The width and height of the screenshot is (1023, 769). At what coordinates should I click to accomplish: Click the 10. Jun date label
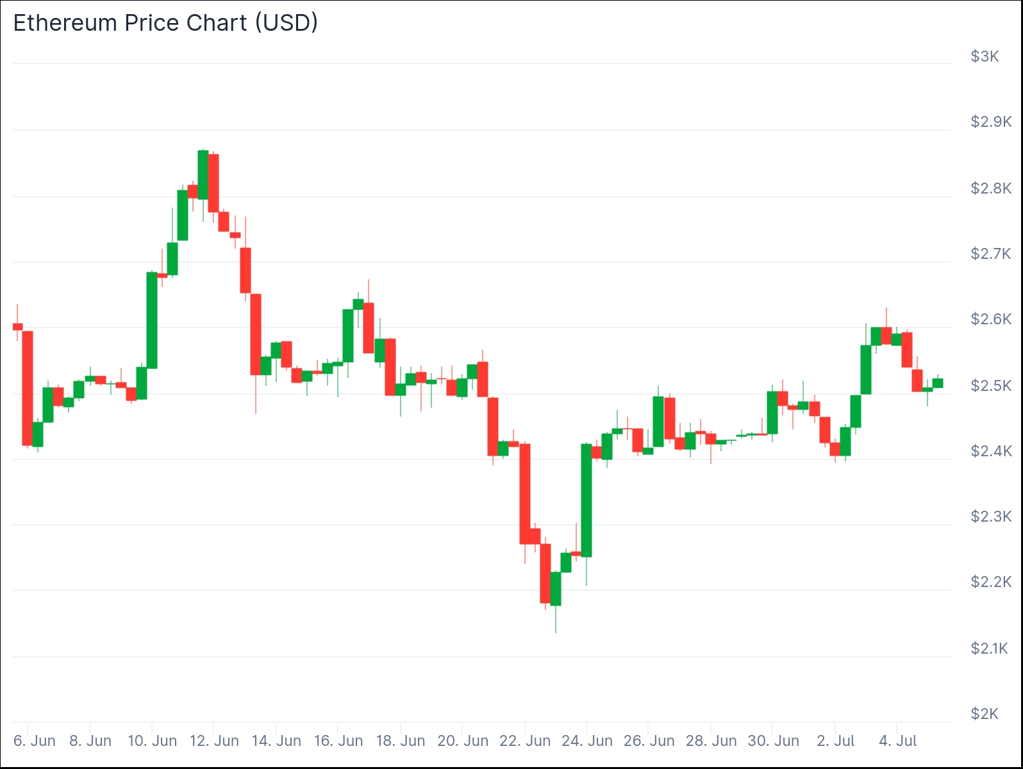(x=153, y=741)
